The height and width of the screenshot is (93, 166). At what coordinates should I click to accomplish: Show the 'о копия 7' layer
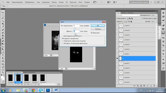117,63
